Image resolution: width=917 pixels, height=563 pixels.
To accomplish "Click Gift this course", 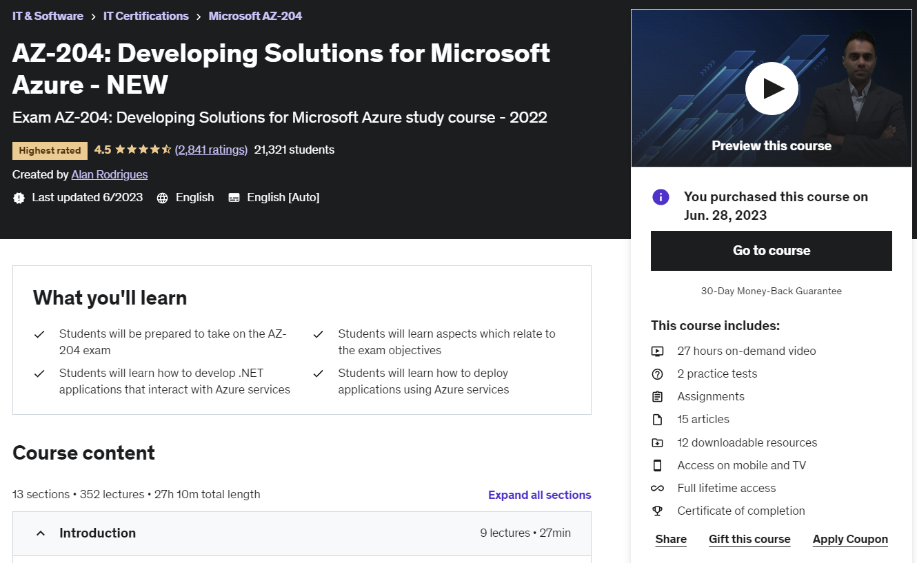I will (749, 539).
